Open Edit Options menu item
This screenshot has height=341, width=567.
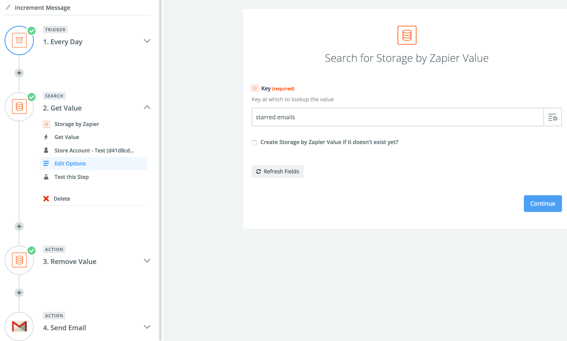93,164
